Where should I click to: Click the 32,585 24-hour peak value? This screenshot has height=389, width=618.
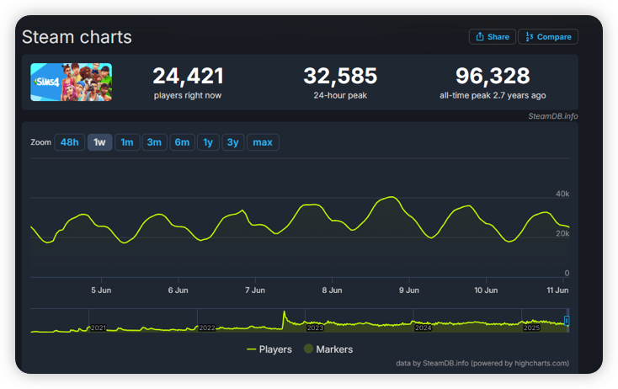(340, 76)
